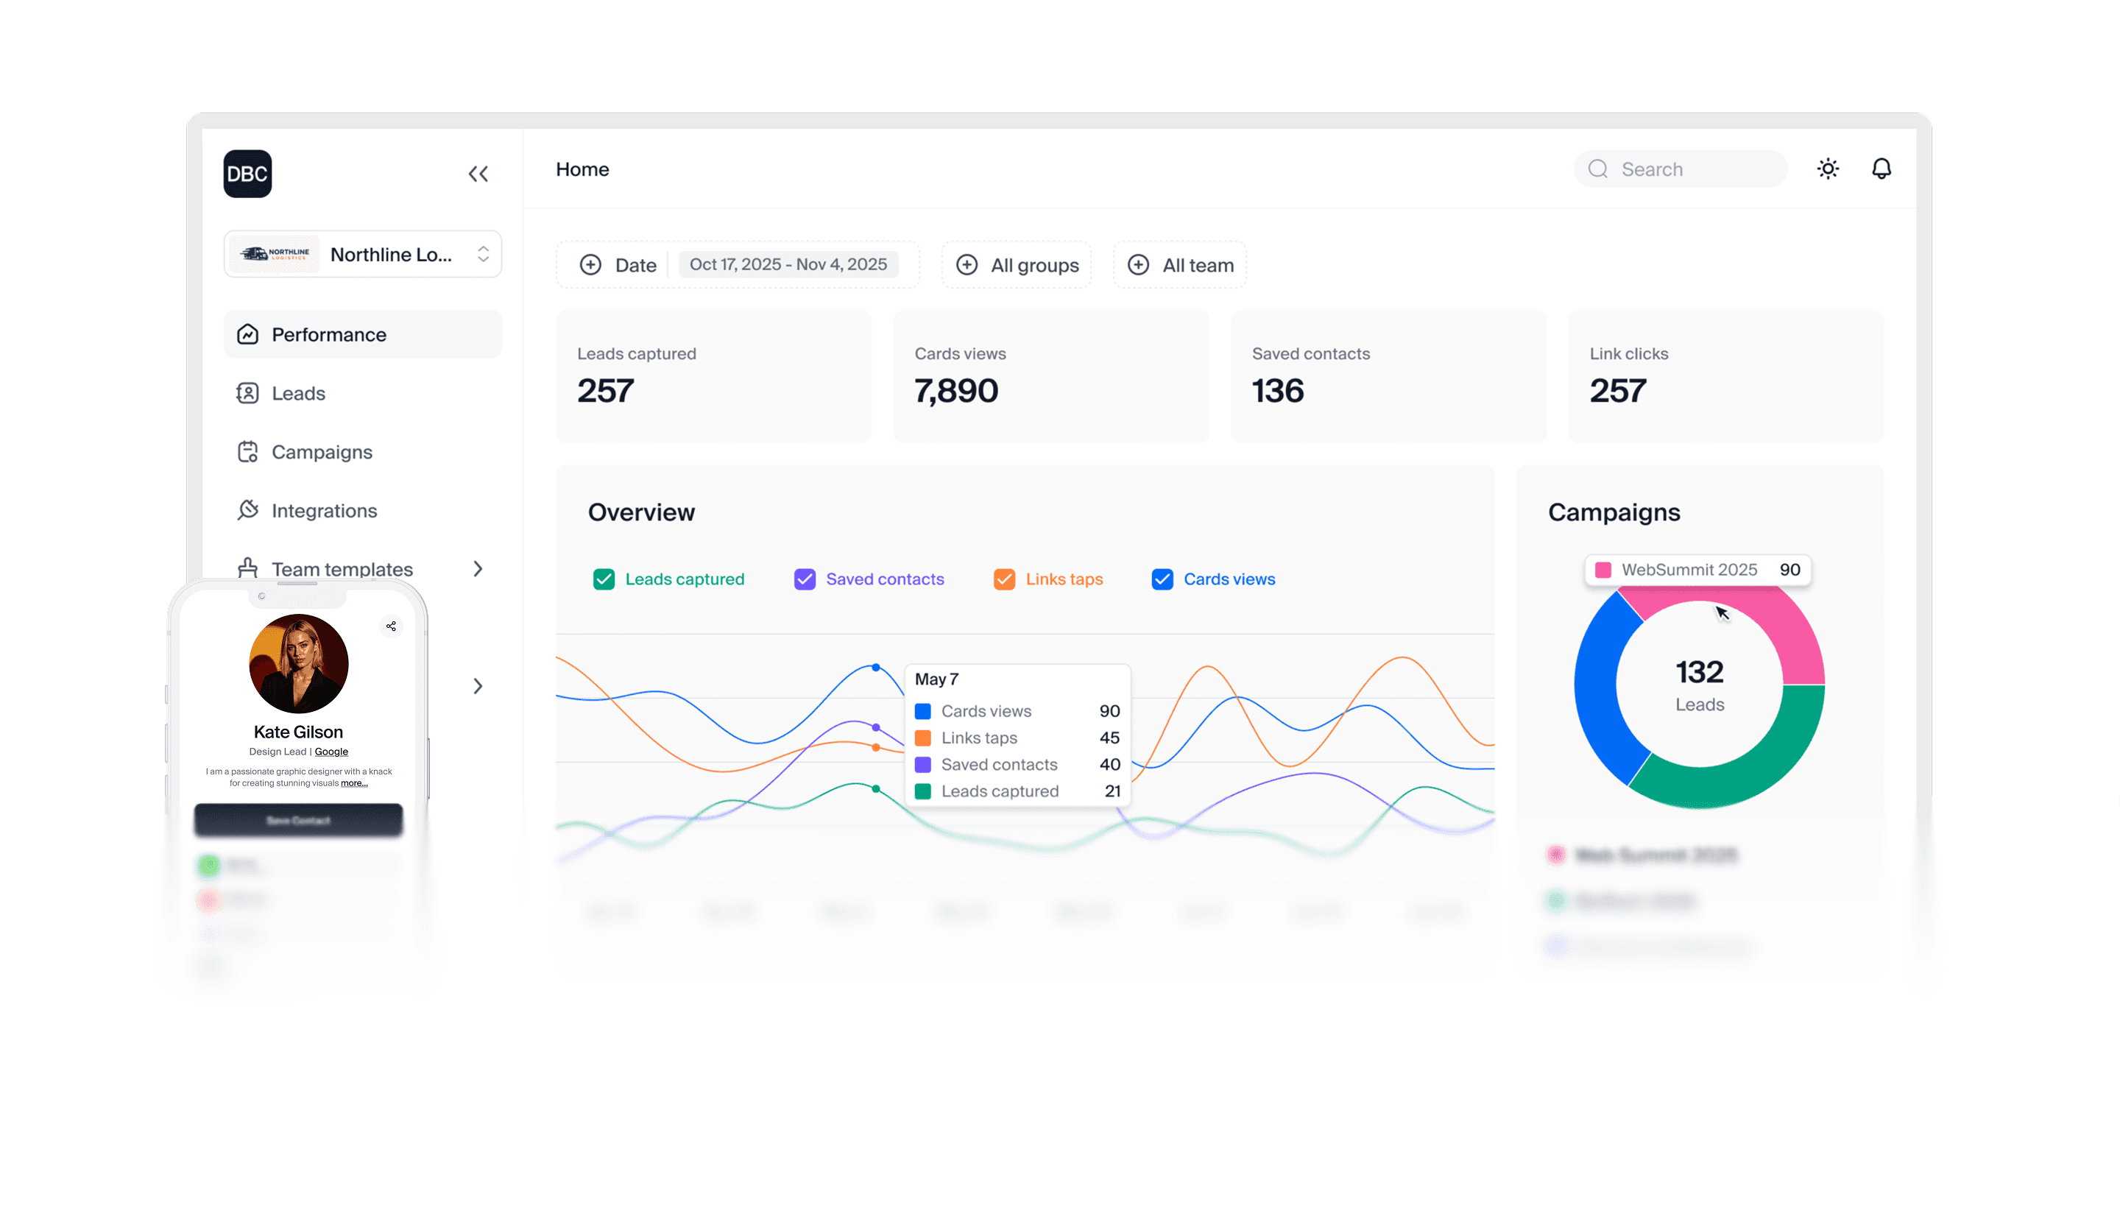Click Kate Gilson's profile photo
The image size is (2120, 1219).
[299, 663]
